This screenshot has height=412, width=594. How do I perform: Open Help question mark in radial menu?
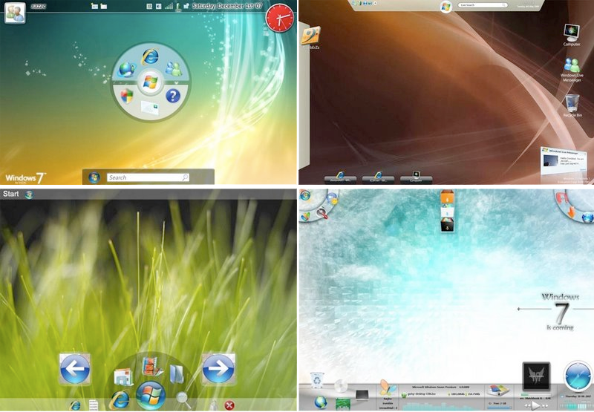point(173,96)
